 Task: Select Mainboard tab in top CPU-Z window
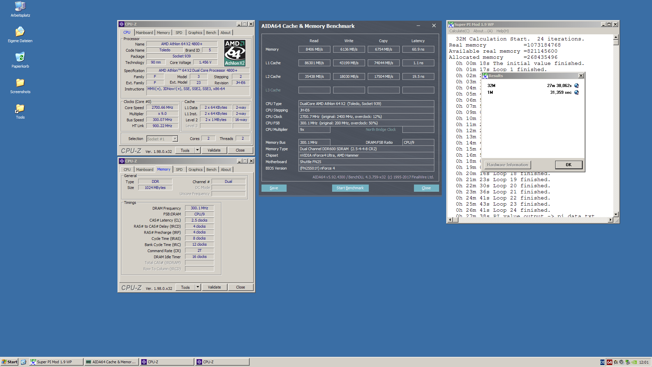(144, 33)
